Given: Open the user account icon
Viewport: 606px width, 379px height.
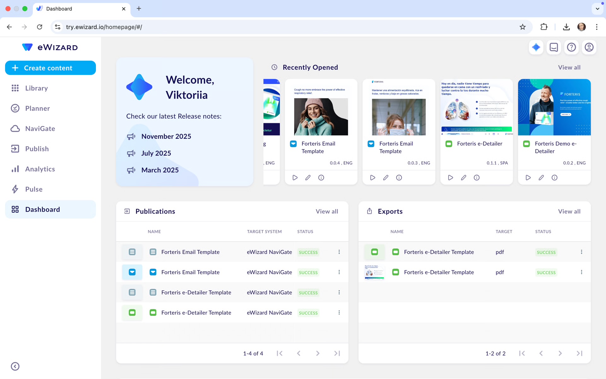Looking at the screenshot, I should coord(589,47).
